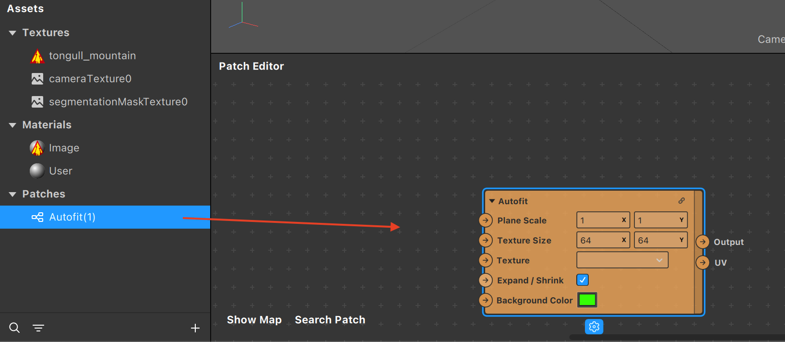
Task: Click Show Map button
Action: [x=254, y=320]
